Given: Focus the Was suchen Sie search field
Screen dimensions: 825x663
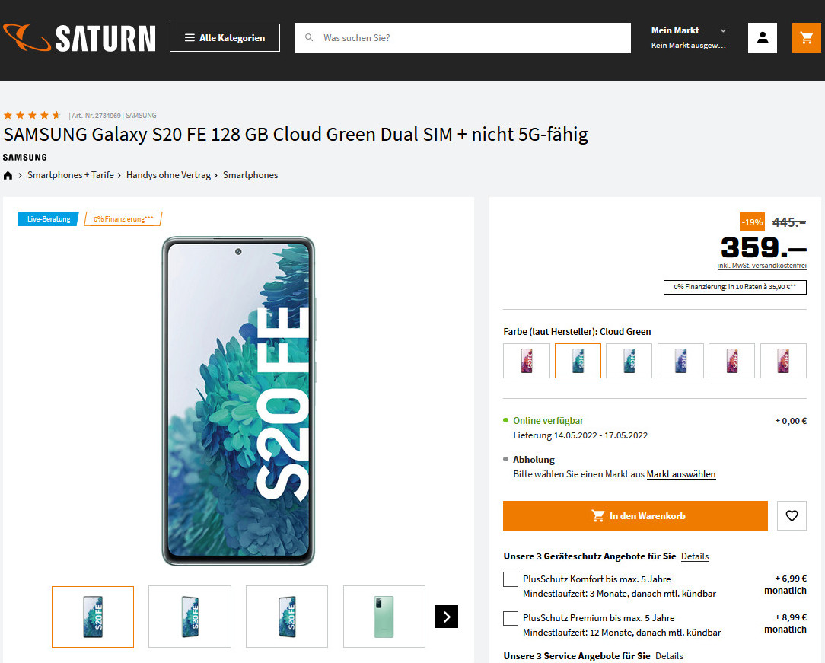Looking at the screenshot, I should [x=472, y=37].
